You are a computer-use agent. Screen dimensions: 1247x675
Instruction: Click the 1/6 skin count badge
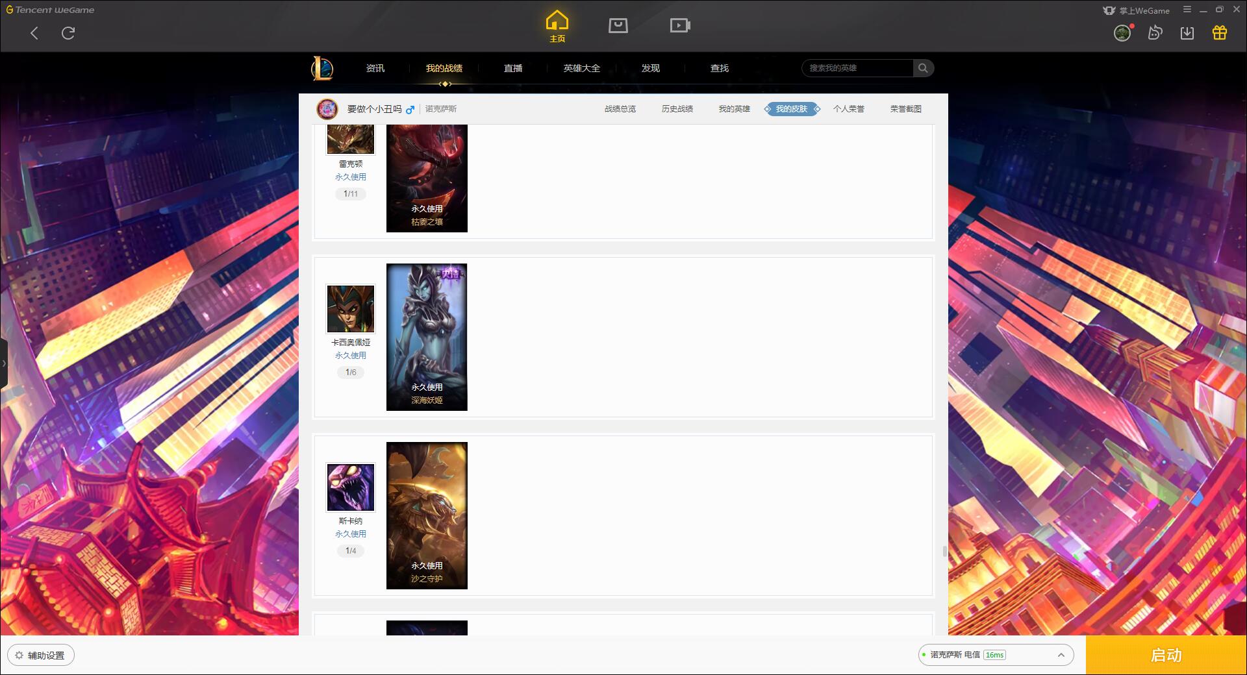(351, 373)
